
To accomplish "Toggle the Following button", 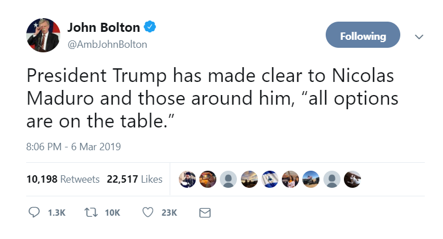I will (x=363, y=36).
